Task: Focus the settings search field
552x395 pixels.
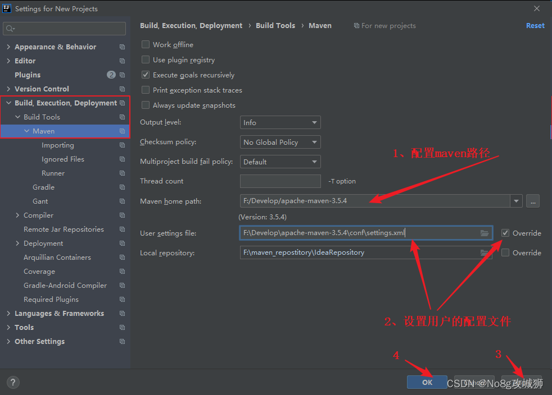Action: click(65, 29)
